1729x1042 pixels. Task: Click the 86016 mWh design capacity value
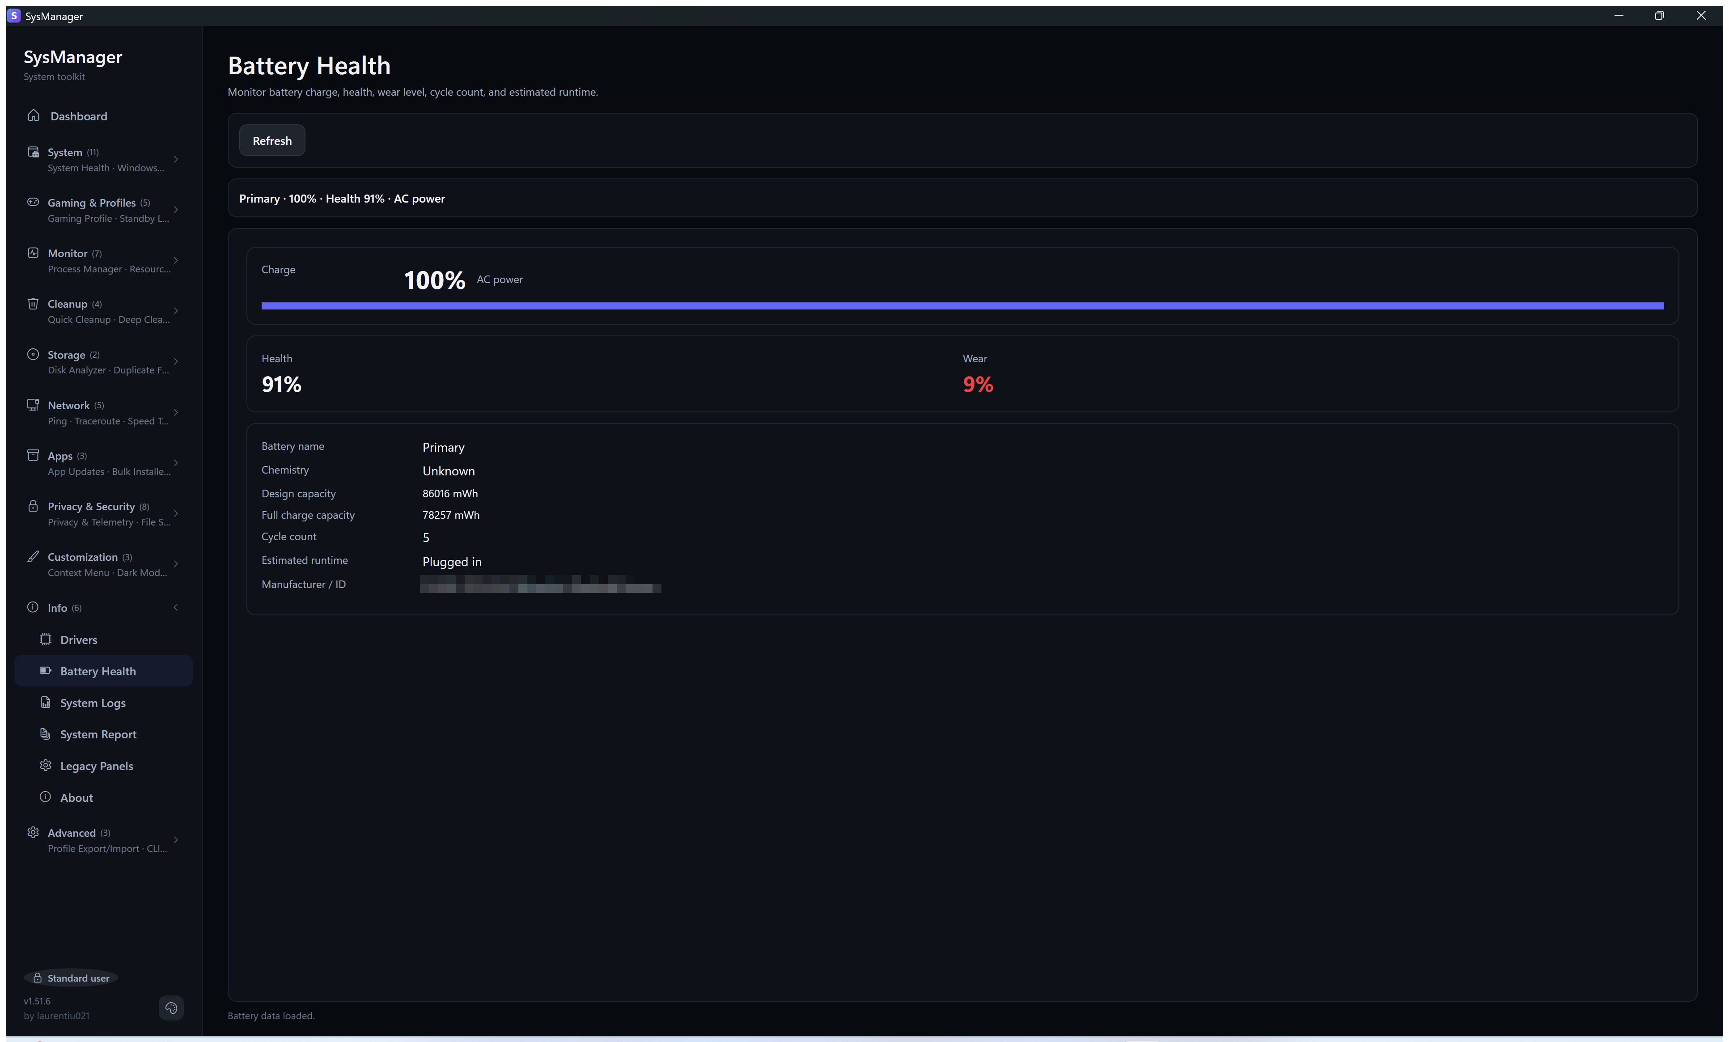pos(450,493)
